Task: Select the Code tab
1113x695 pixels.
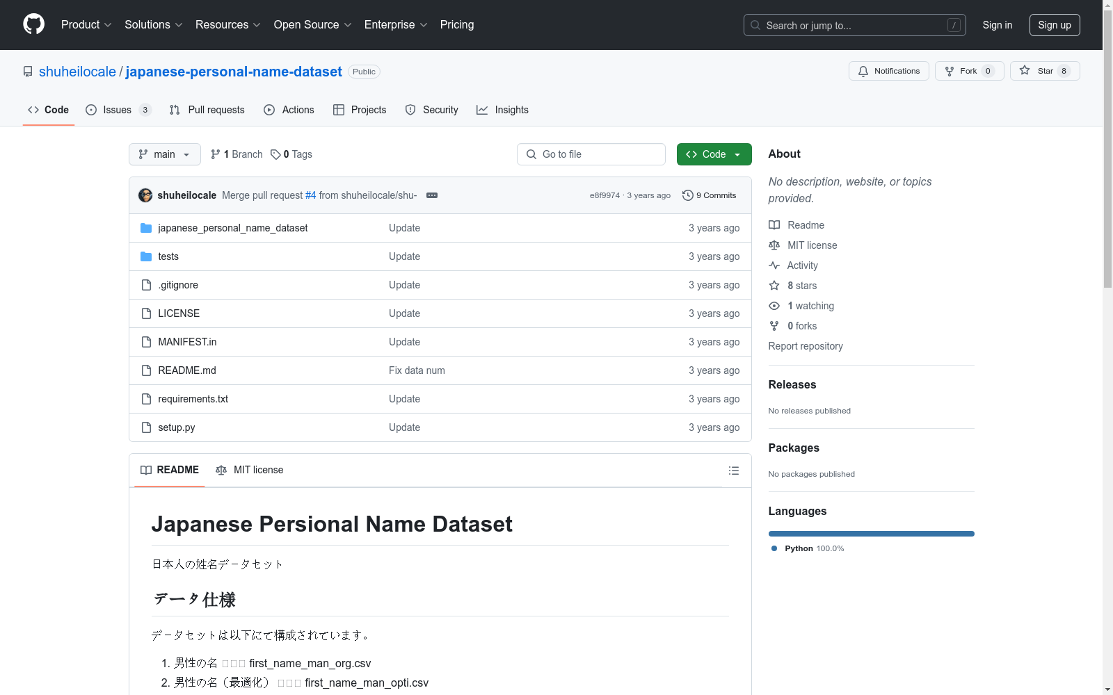Action: click(49, 110)
